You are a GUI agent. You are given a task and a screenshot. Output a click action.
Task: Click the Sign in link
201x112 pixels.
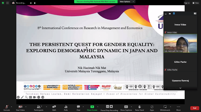187,3
